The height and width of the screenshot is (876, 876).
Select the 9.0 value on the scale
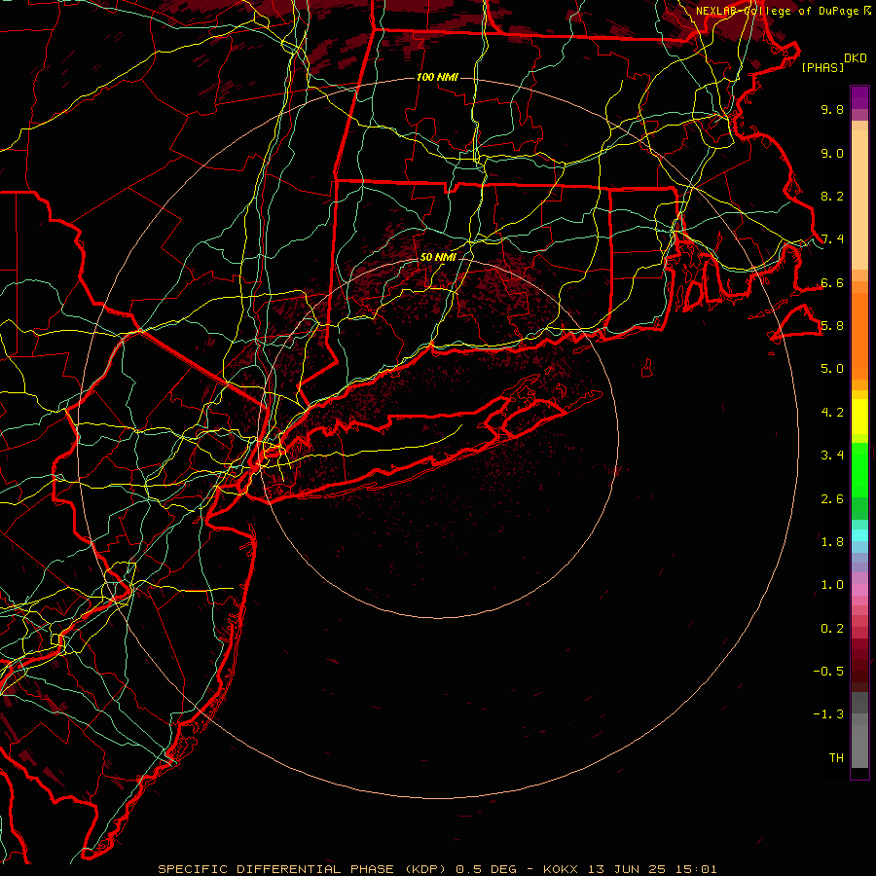(x=832, y=153)
